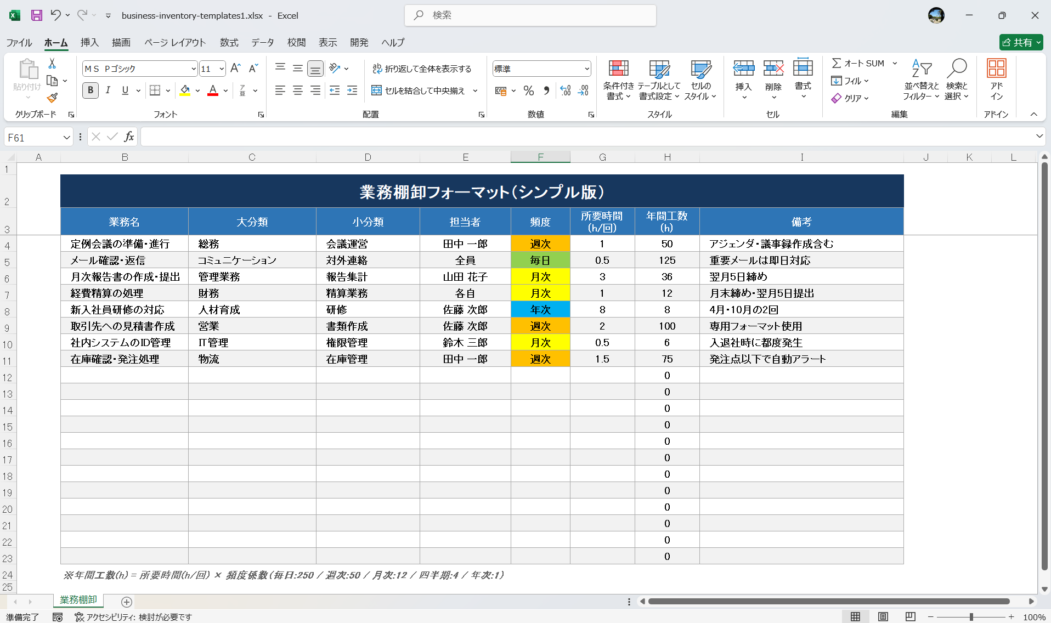
Task: Toggle Italic formatting
Action: 108,90
